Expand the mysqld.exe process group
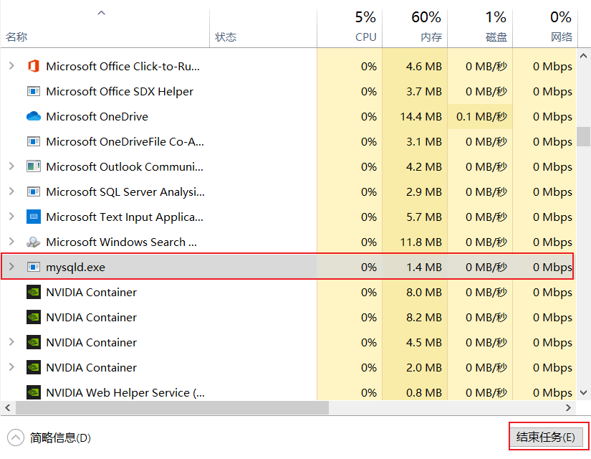The height and width of the screenshot is (459, 591). pyautogui.click(x=11, y=268)
